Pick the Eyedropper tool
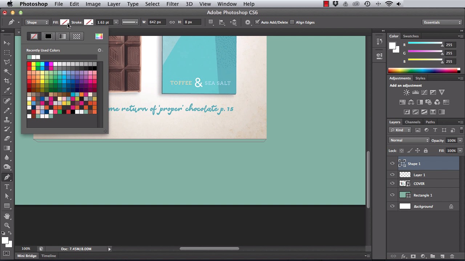This screenshot has width=465, height=261. click(x=7, y=91)
